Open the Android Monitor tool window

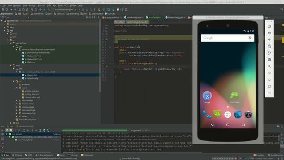point(45,155)
